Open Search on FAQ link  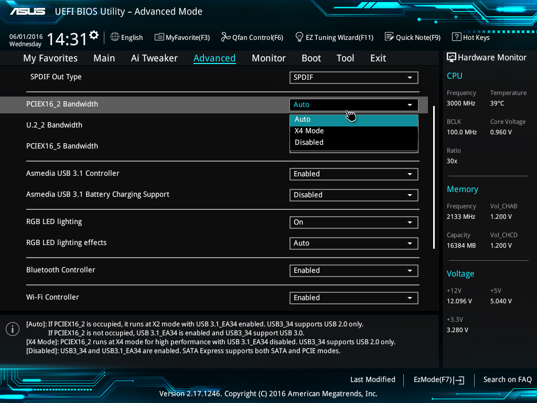tap(507, 379)
